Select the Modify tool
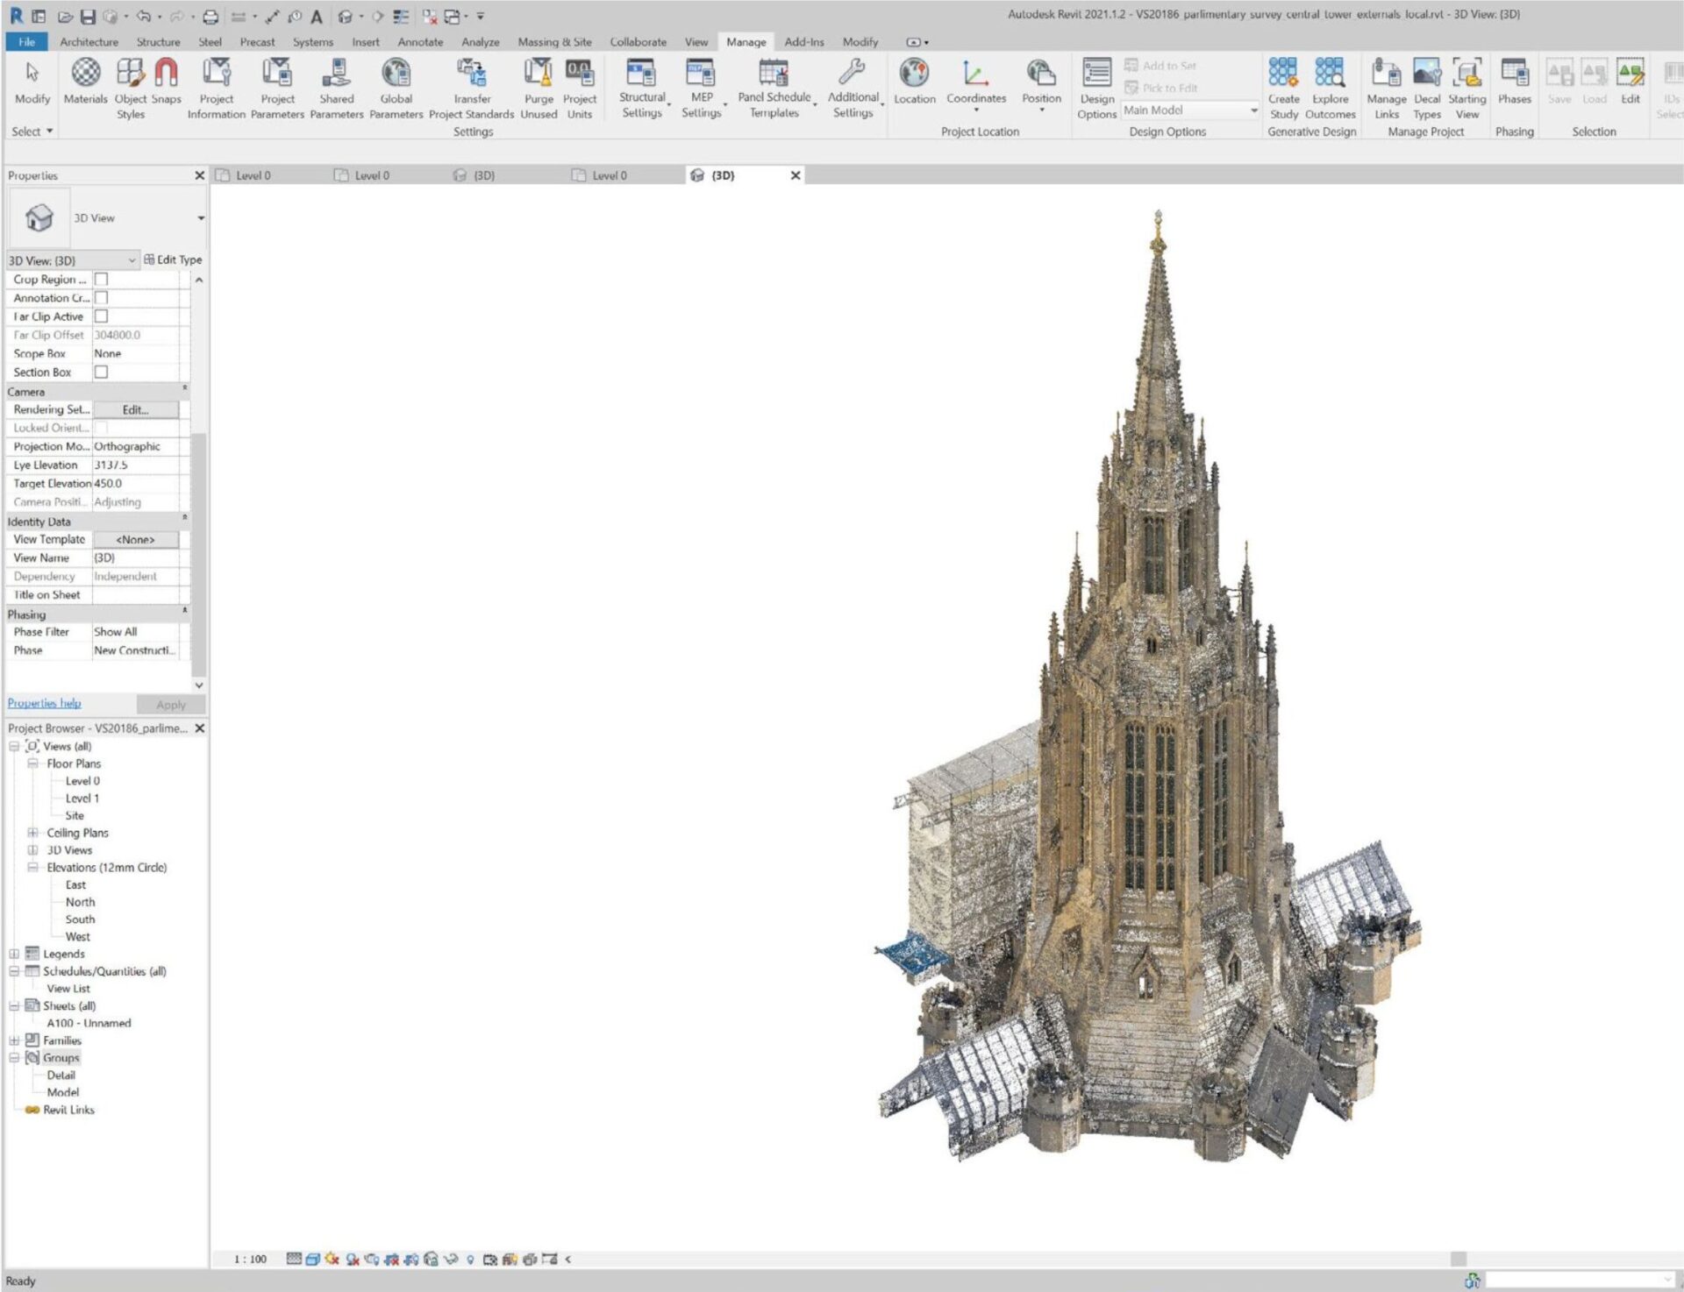The height and width of the screenshot is (1292, 1684). (32, 82)
